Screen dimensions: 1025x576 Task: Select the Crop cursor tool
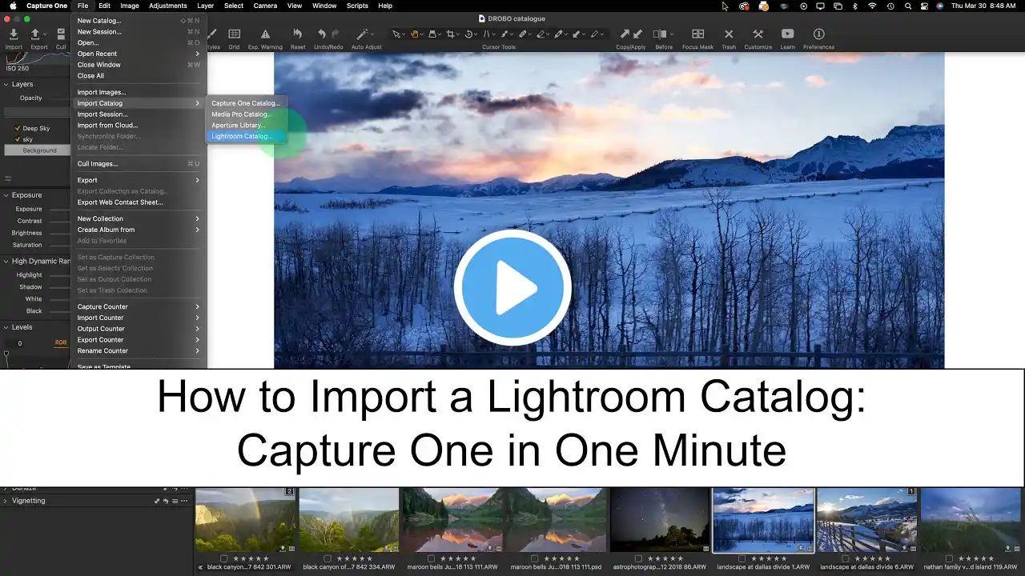(452, 34)
